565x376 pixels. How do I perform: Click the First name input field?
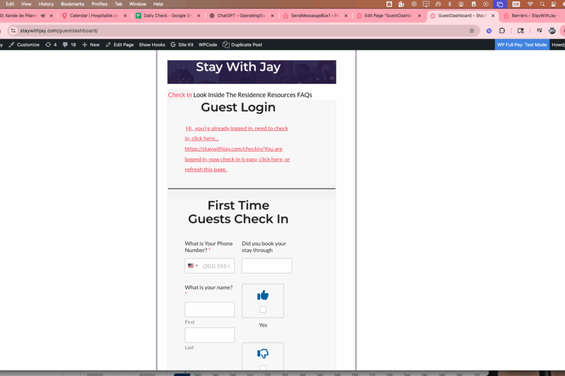pyautogui.click(x=210, y=309)
